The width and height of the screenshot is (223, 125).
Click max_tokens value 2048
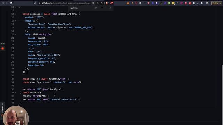click(x=45, y=45)
